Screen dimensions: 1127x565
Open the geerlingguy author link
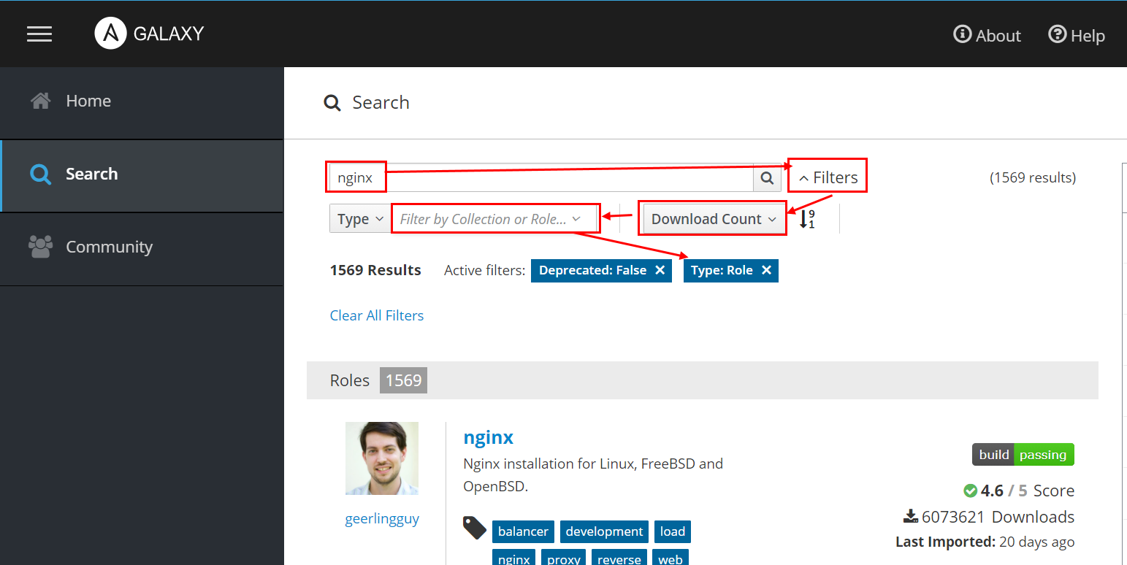(382, 519)
